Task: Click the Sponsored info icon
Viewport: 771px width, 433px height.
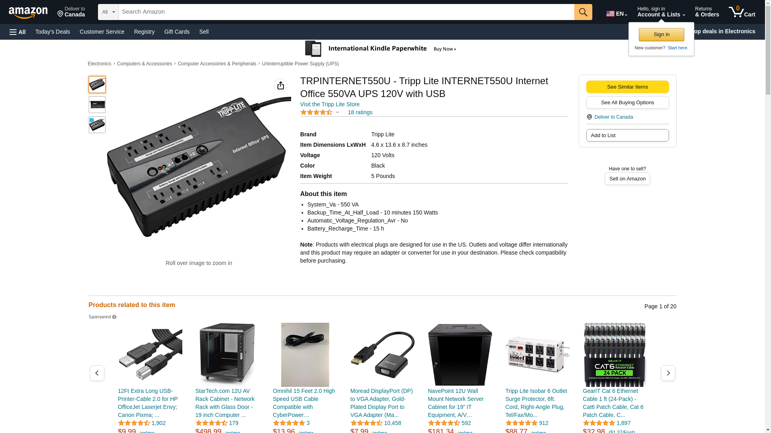Action: [114, 317]
